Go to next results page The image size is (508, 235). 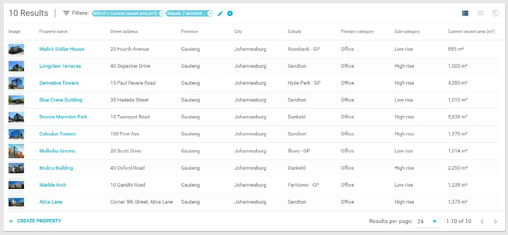pyautogui.click(x=495, y=221)
